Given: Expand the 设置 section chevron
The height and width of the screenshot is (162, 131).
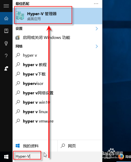Looking at the screenshot, I should (x=97, y=29).
